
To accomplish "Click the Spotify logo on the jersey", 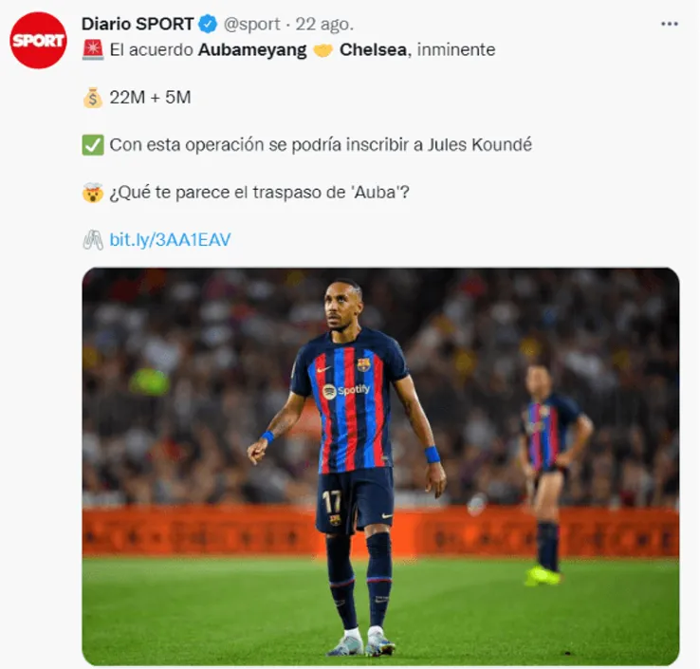I will (346, 391).
